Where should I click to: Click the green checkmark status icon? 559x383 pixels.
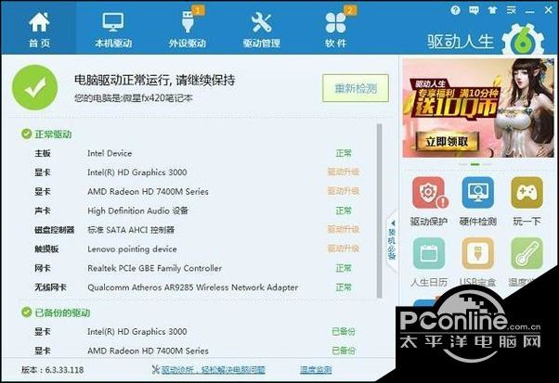click(x=34, y=87)
